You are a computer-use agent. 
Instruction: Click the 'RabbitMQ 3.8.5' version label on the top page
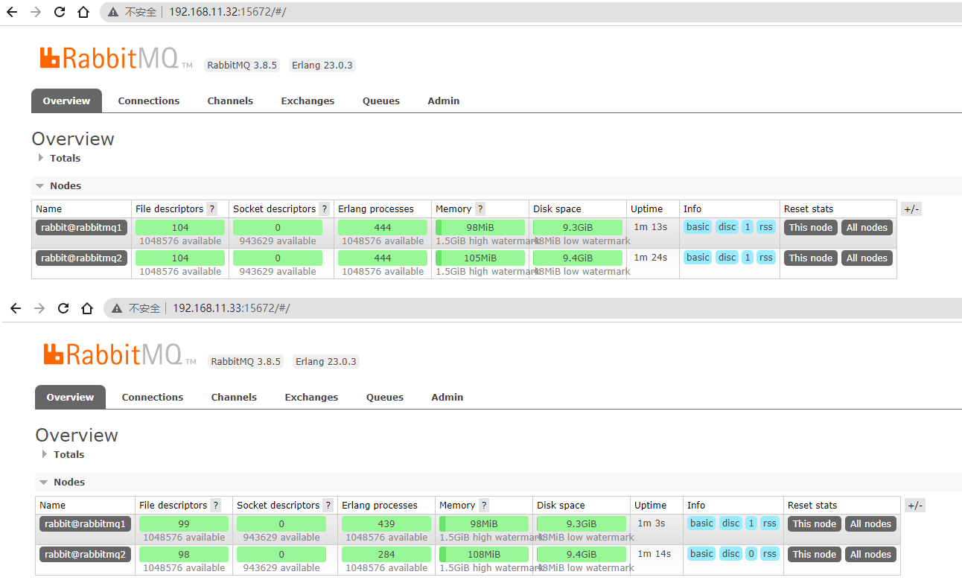tap(242, 66)
